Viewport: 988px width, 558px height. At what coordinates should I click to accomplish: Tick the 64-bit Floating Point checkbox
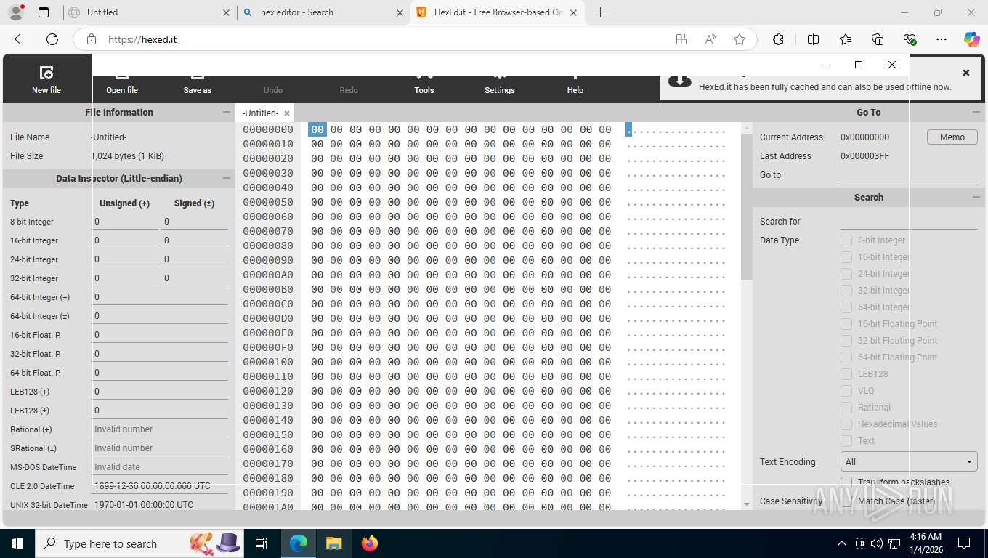(846, 357)
